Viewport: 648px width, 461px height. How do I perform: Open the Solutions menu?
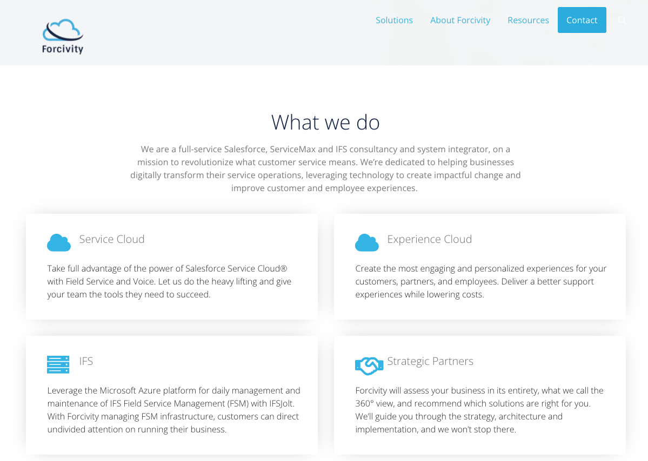pos(394,20)
